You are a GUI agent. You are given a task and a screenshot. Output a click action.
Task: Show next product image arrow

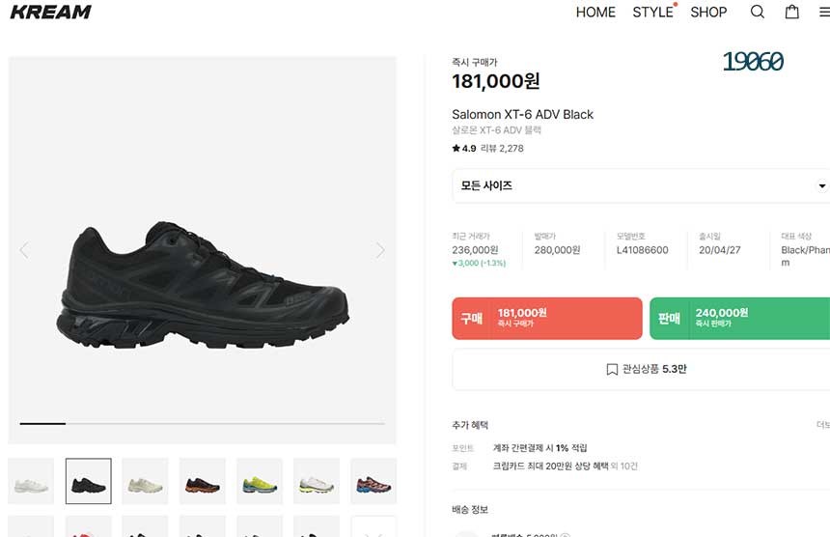click(x=380, y=250)
